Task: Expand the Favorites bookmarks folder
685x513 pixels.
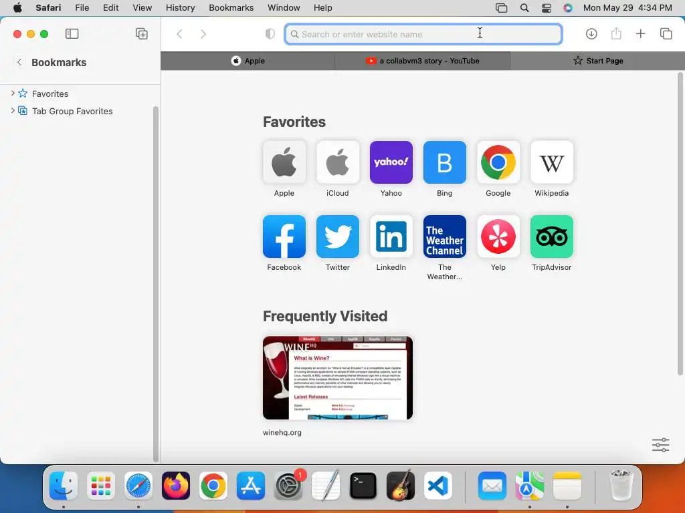Action: (x=13, y=94)
